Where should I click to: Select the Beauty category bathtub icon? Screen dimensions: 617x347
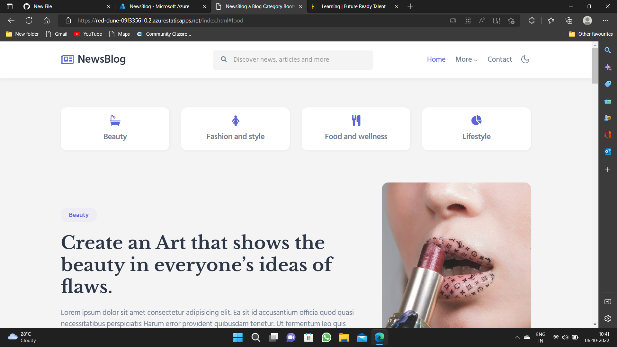(115, 120)
